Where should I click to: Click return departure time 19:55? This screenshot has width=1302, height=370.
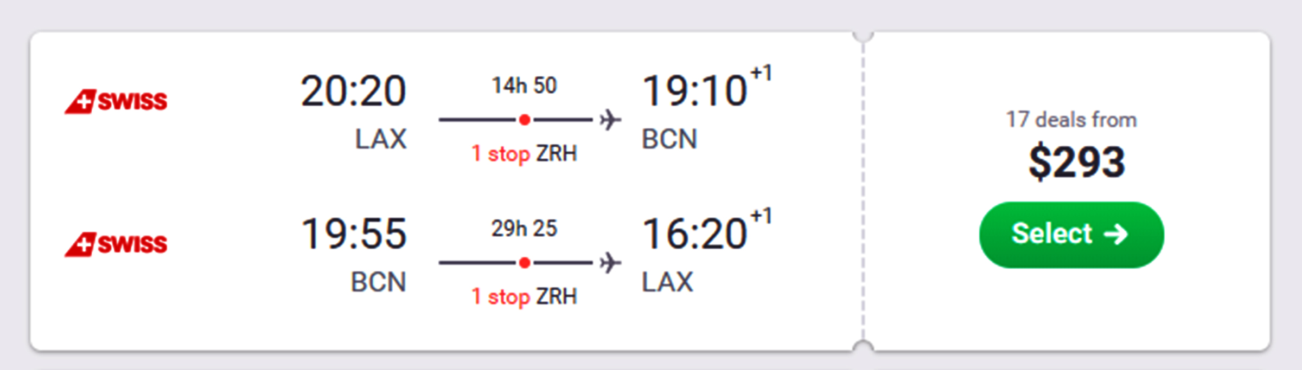pos(354,234)
